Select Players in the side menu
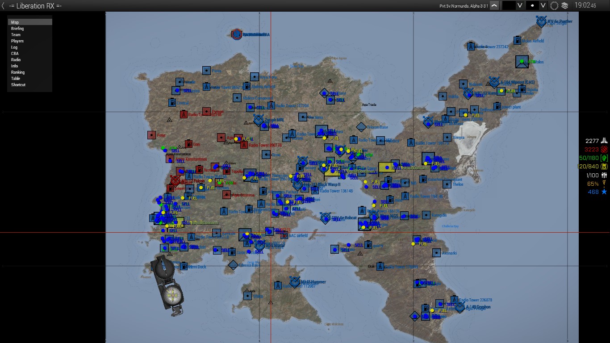This screenshot has height=343, width=610. [17, 41]
